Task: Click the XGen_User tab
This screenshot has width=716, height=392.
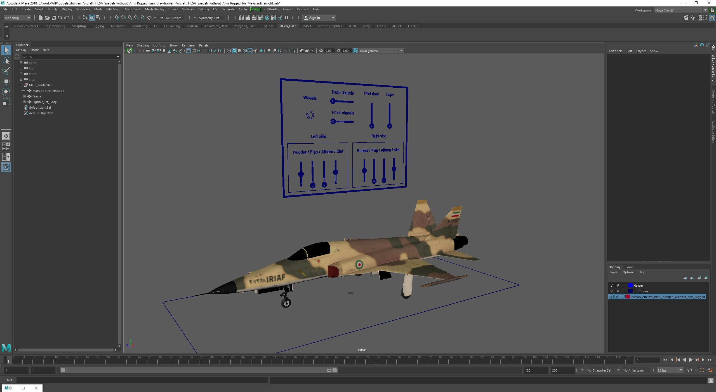Action: 288,25
